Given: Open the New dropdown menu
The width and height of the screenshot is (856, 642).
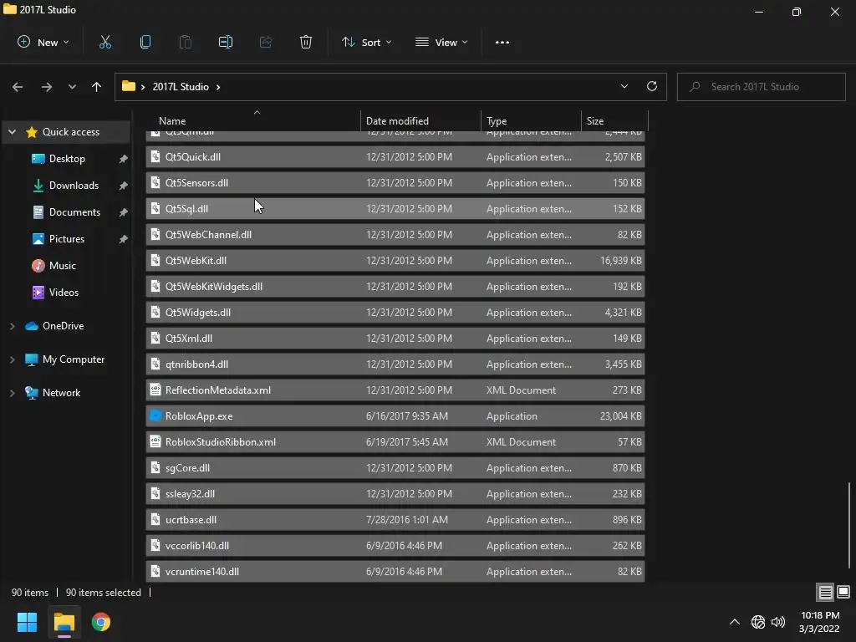Looking at the screenshot, I should coord(43,42).
